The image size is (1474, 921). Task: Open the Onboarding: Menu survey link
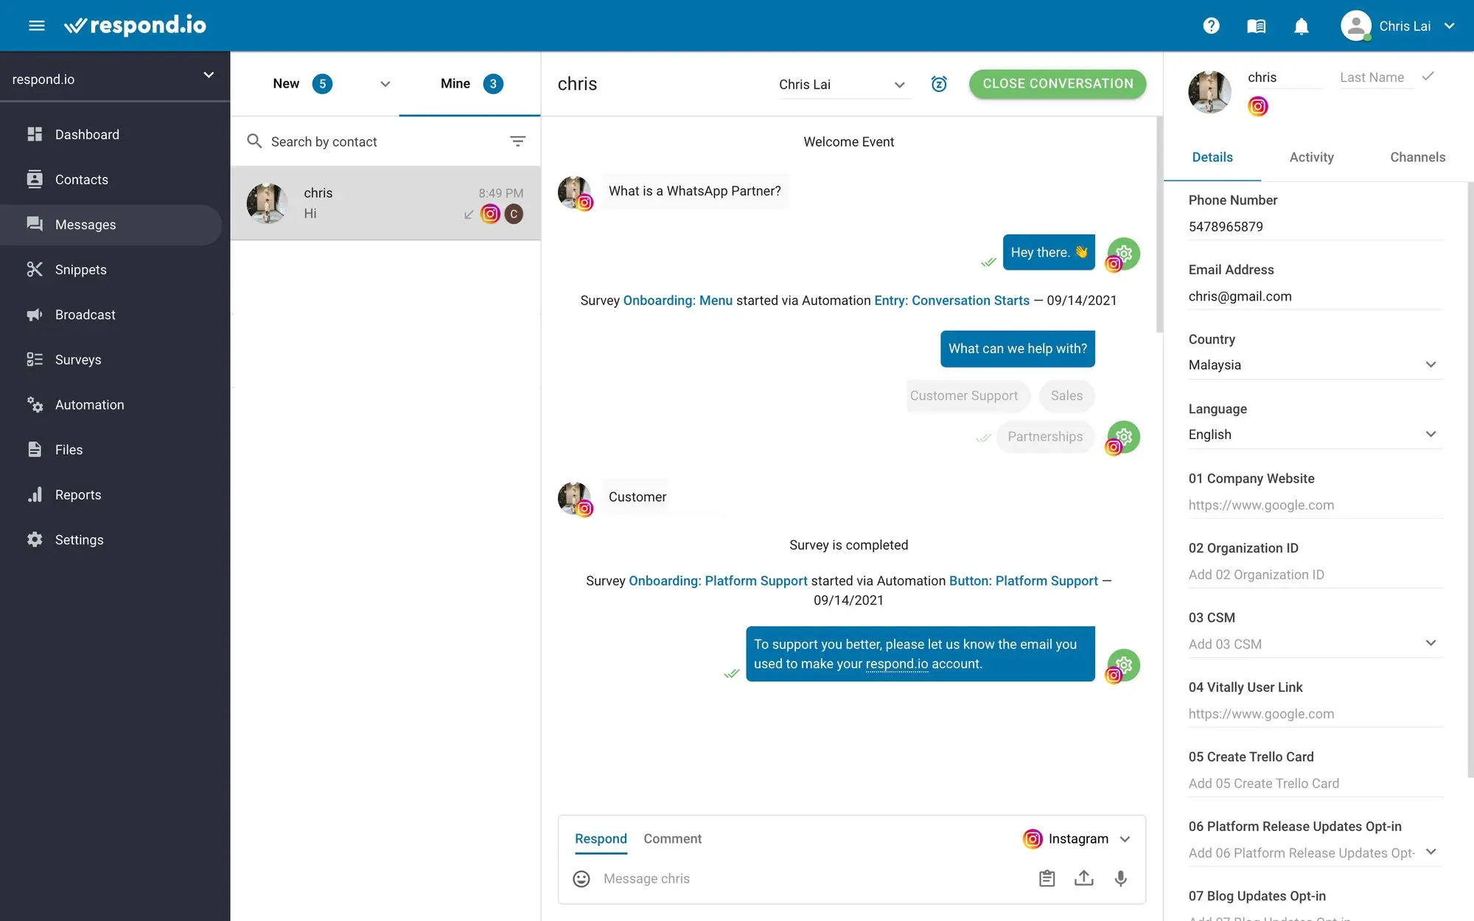(677, 300)
